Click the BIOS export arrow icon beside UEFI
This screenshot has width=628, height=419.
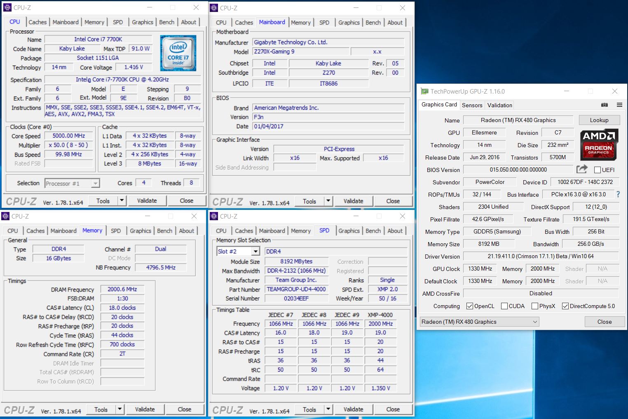tap(581, 169)
